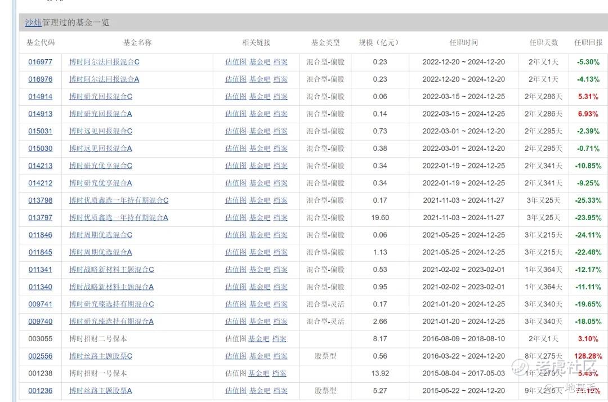Open the 沙炜 manager link in header
Viewport: 608px width, 402px height.
coord(33,23)
